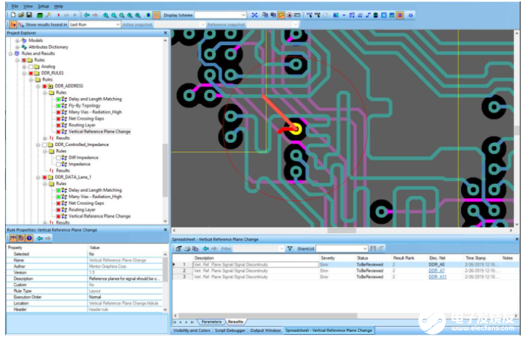Click the double horizontal arrows icon at toolbar end
Image resolution: width=522 pixels, height=339 pixels.
click(x=411, y=15)
